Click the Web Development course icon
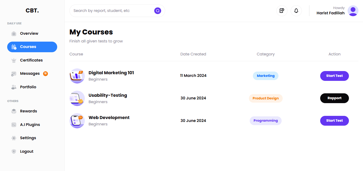The width and height of the screenshot is (363, 171). [77, 121]
